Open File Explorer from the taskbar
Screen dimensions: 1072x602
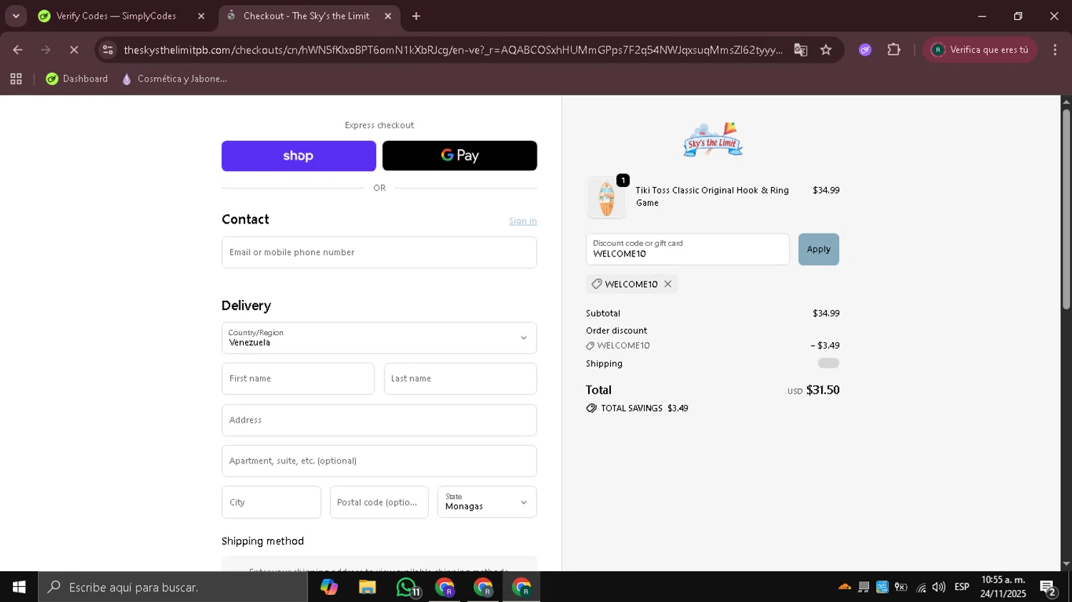click(x=367, y=587)
